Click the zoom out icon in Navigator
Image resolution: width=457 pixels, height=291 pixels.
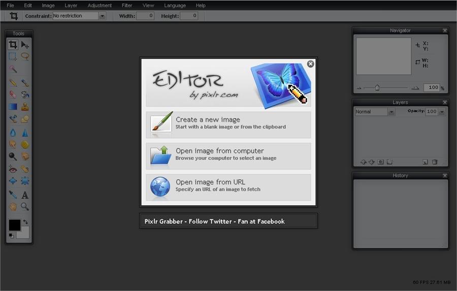point(359,88)
